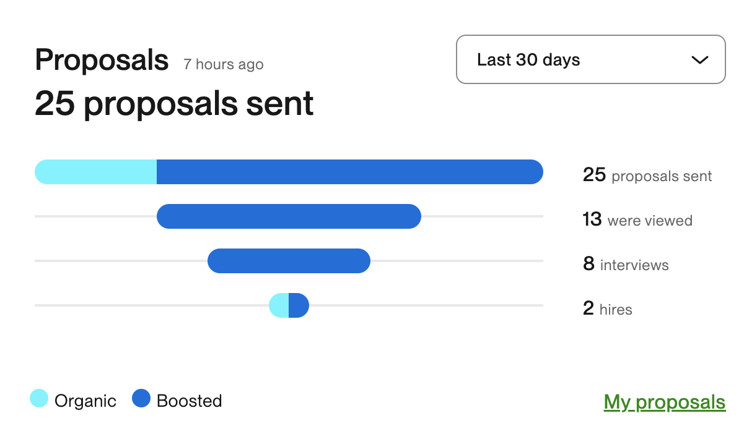The width and height of the screenshot is (744, 442).
Task: Click the 2 hires label
Action: pyautogui.click(x=607, y=309)
